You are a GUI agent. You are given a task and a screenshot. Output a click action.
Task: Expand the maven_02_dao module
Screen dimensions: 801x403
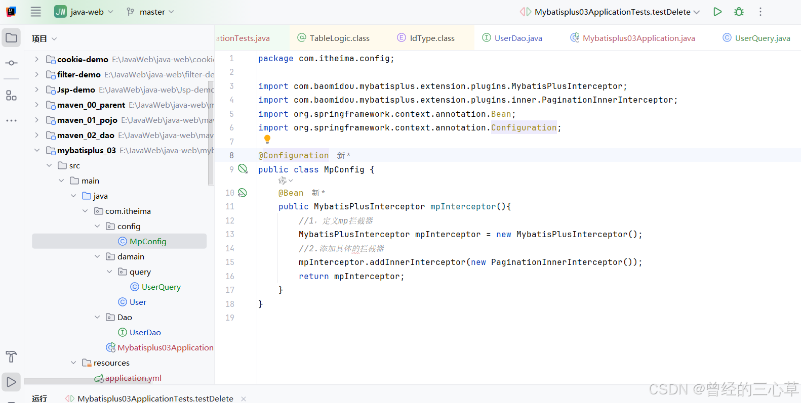coord(37,135)
